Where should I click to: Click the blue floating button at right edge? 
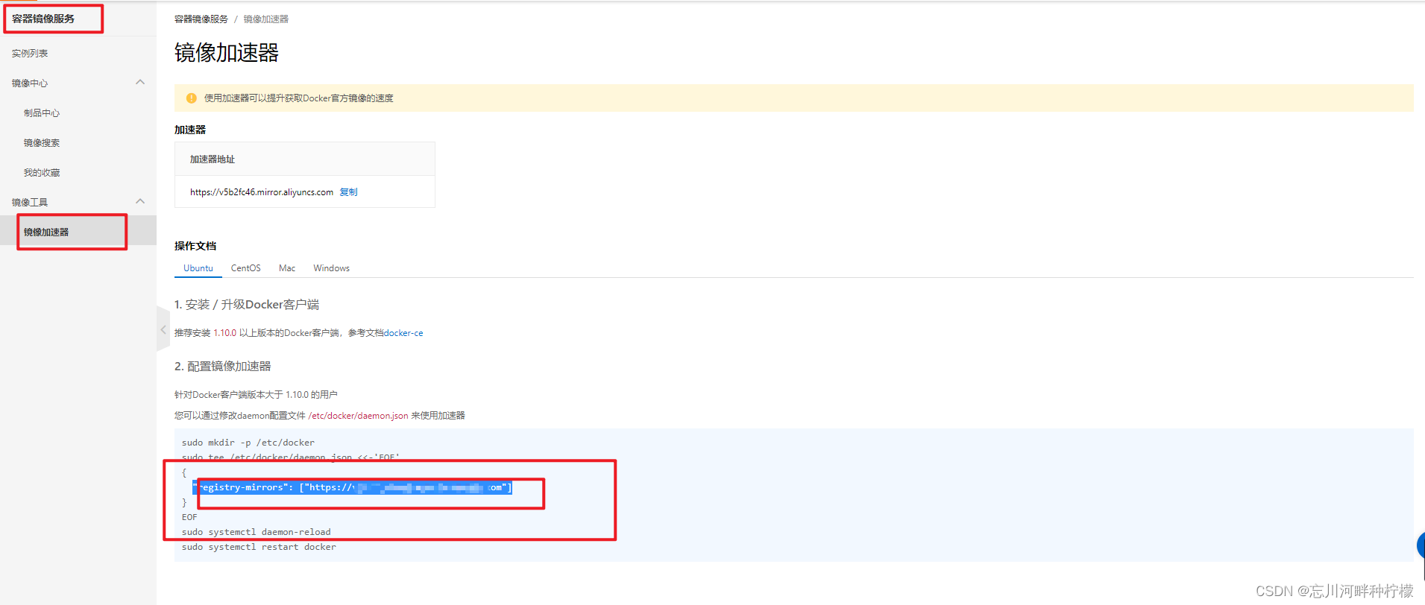pyautogui.click(x=1420, y=545)
